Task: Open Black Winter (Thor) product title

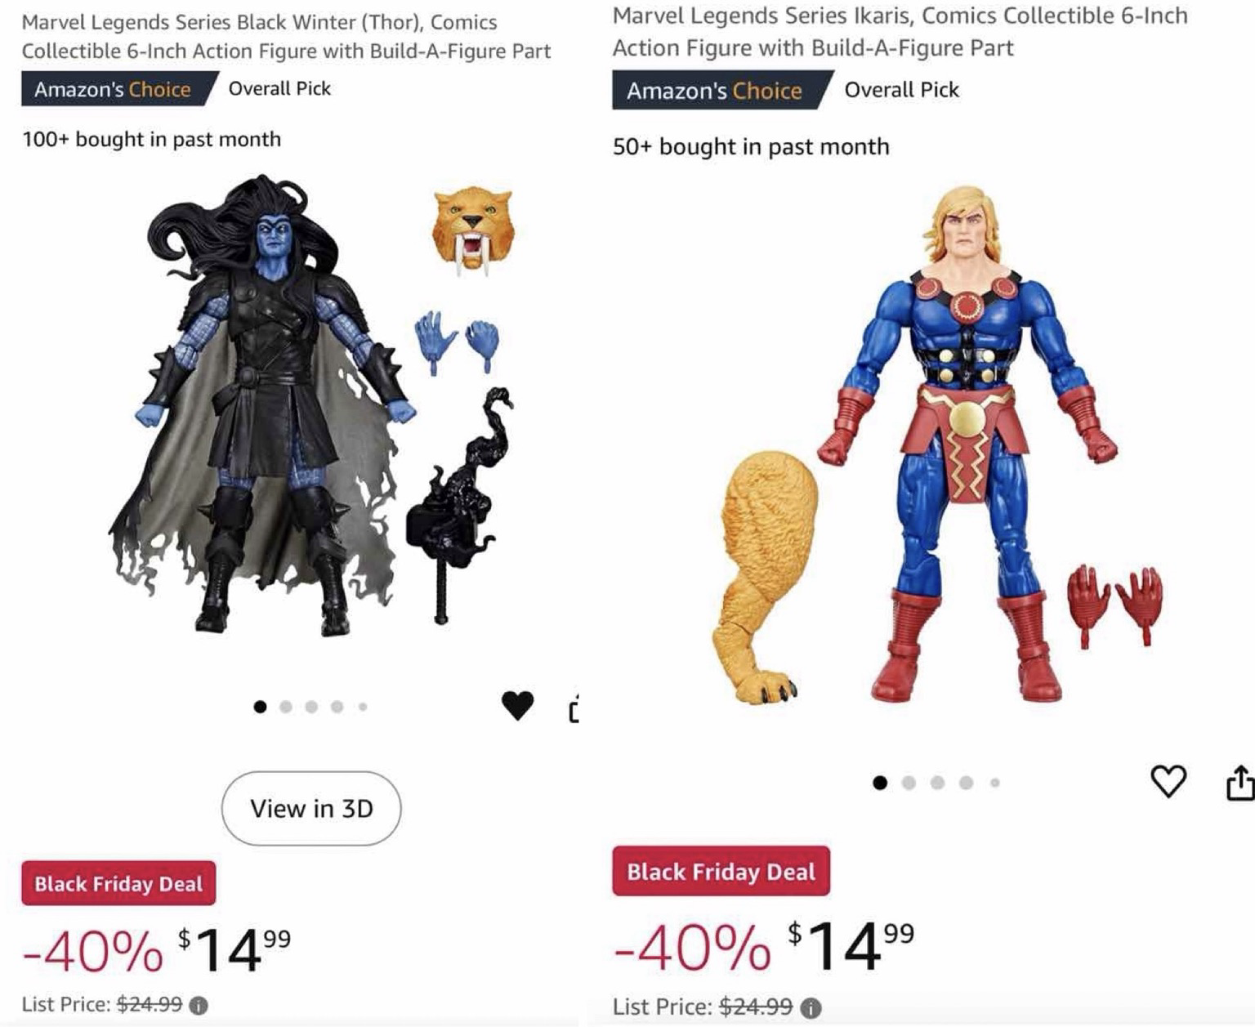Action: pos(286,37)
